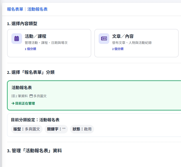This screenshot has width=181, height=167.
Task: Select the 文章／內容 content type title
Action: [123, 36]
